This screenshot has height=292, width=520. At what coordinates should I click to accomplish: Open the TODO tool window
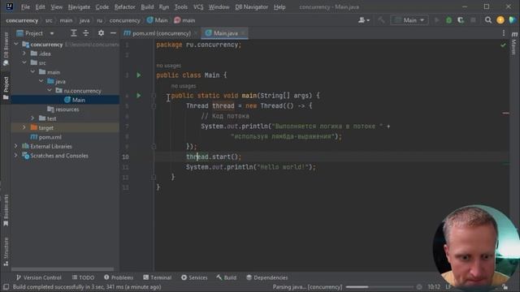click(83, 277)
